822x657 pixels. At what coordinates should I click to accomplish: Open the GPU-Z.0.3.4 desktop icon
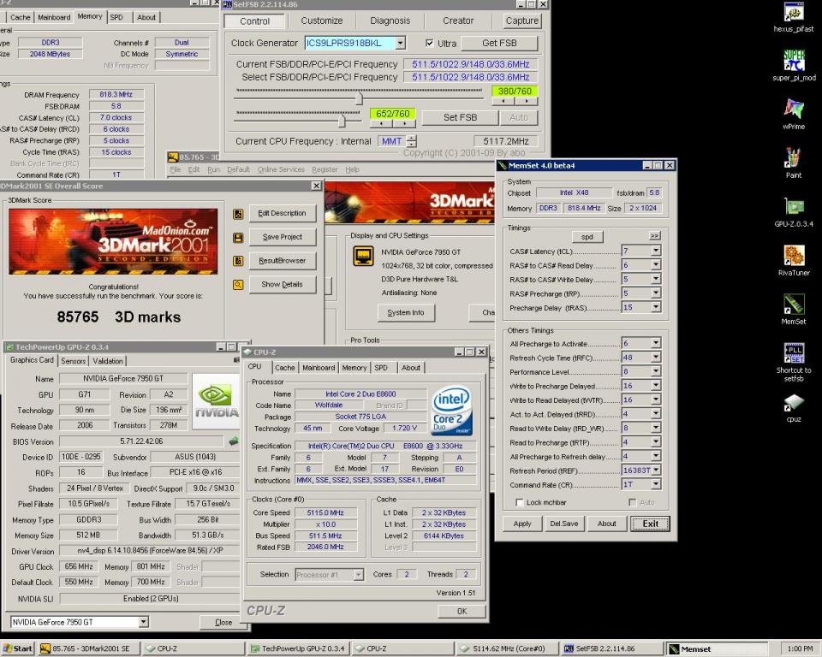[x=794, y=206]
